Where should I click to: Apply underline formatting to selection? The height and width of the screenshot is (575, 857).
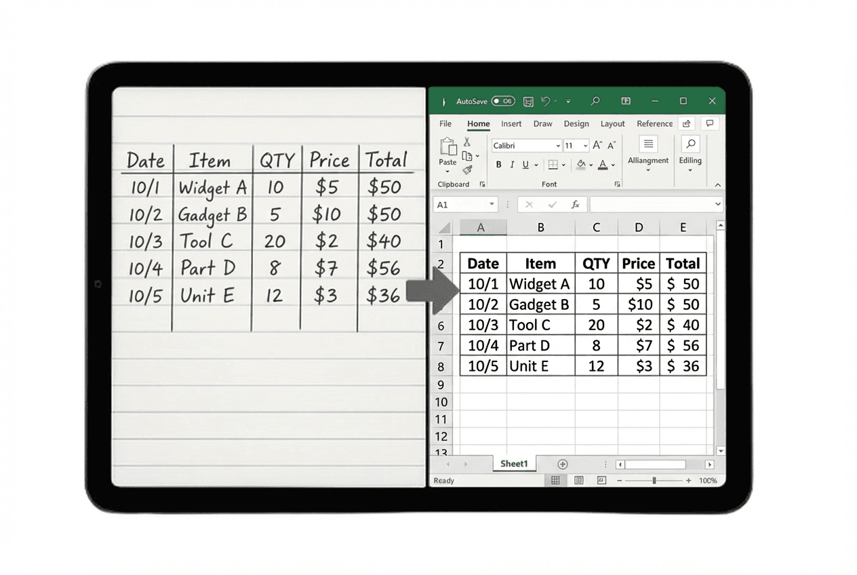(525, 165)
